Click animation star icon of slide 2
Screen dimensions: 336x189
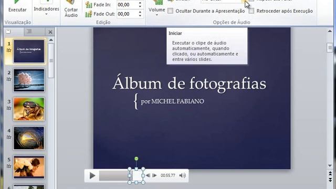pos(9,79)
